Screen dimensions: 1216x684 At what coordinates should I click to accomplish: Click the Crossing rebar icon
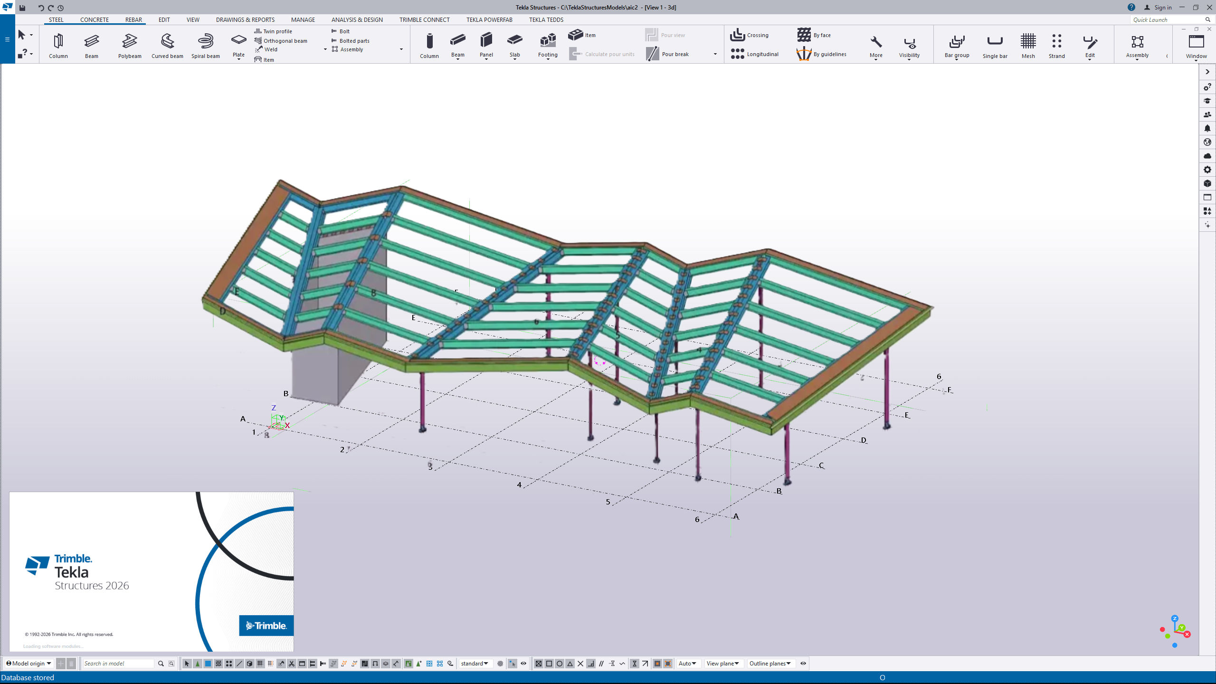(737, 35)
